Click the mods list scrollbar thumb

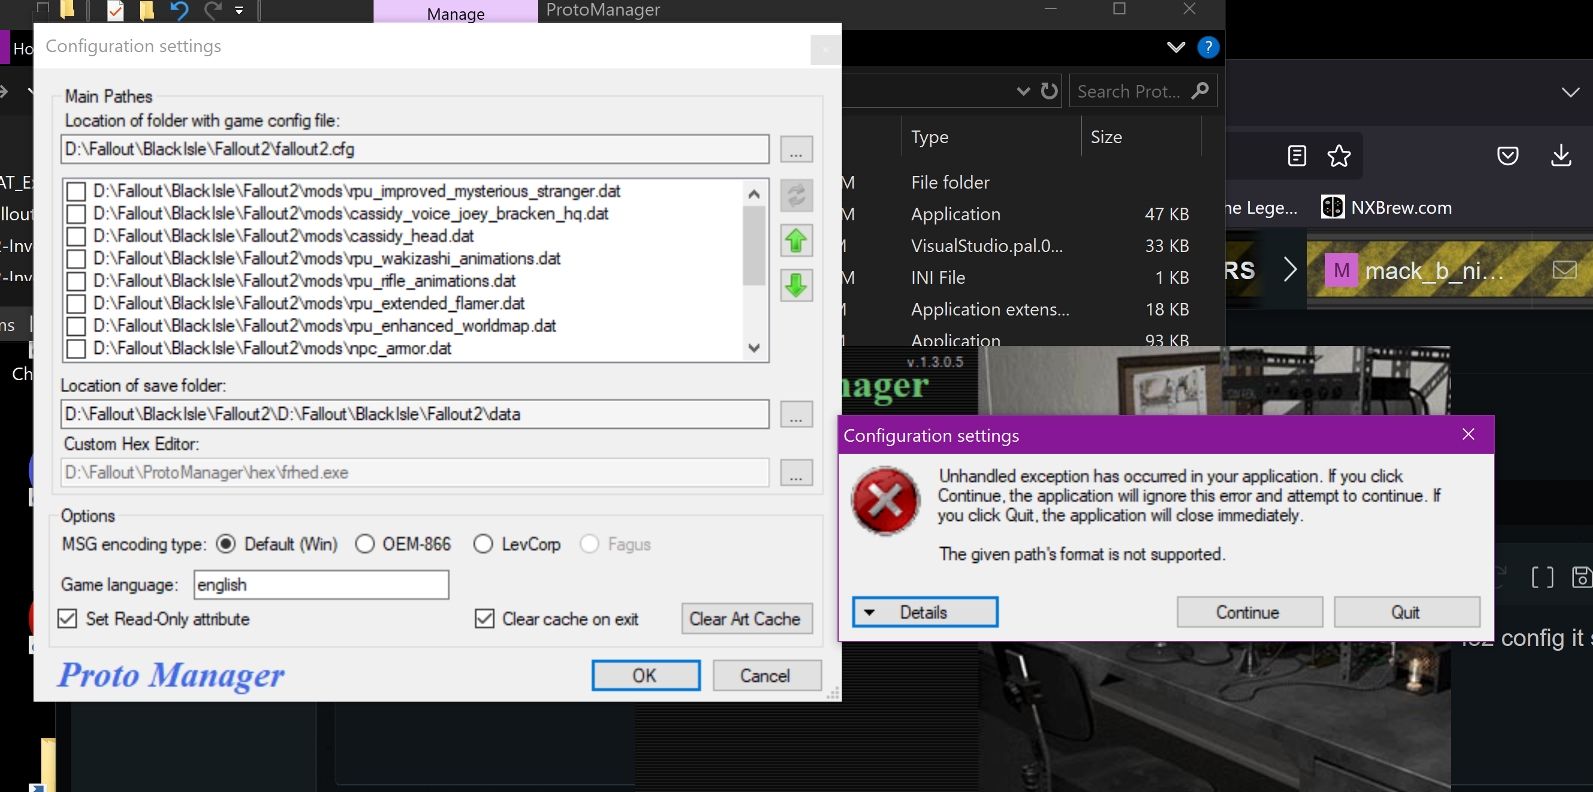754,245
